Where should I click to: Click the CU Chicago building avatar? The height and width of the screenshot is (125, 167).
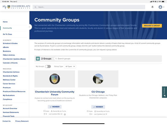[x=98, y=79]
